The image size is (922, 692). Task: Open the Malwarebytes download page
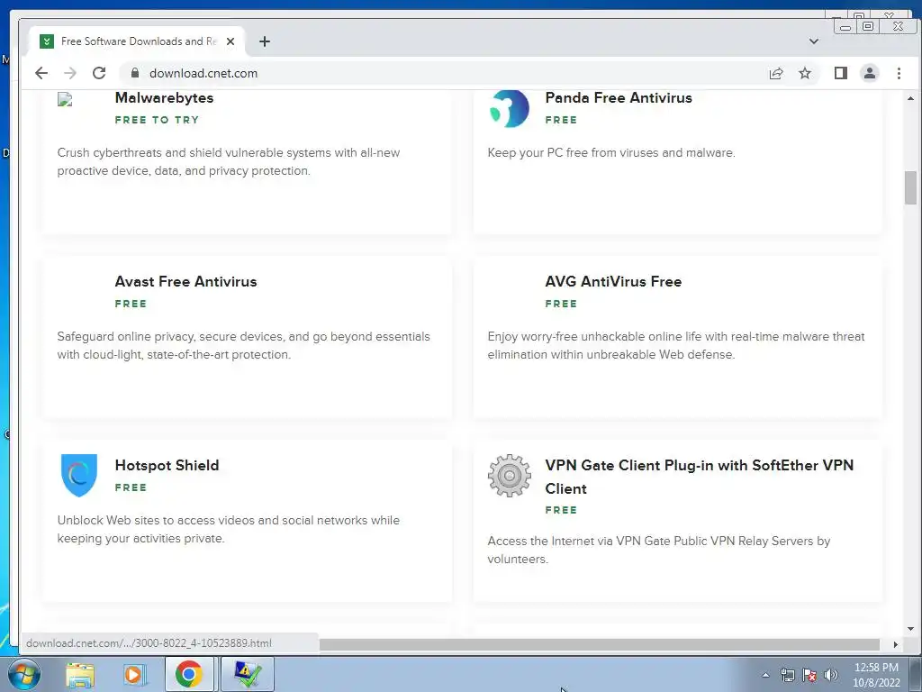pyautogui.click(x=164, y=97)
